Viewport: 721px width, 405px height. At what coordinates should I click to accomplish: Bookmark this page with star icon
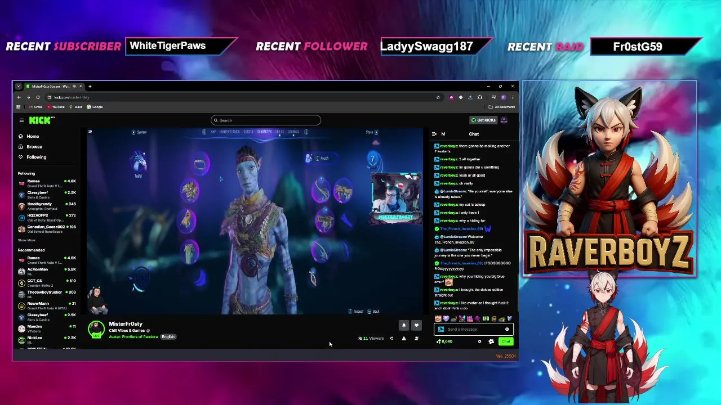point(438,97)
